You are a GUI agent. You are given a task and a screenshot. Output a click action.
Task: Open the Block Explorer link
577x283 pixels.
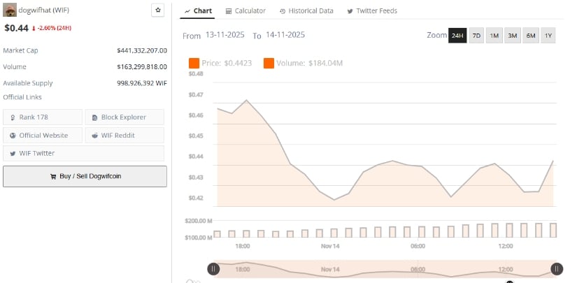(124, 117)
